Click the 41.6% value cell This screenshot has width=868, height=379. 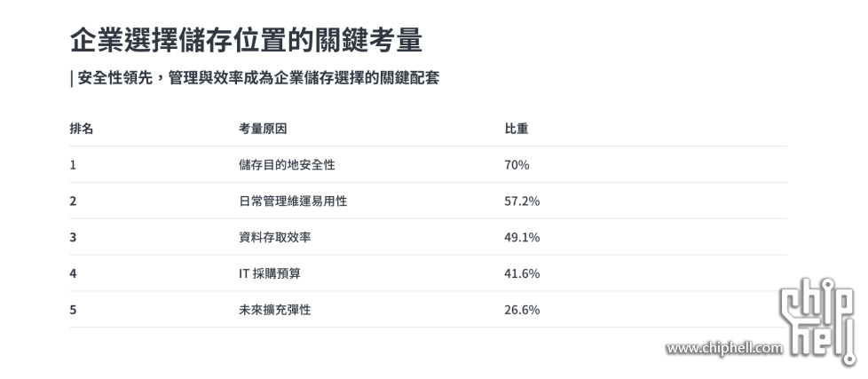(x=522, y=273)
